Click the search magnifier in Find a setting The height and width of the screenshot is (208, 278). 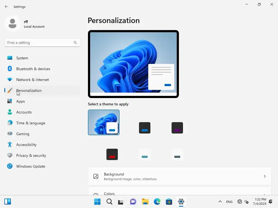coord(75,43)
